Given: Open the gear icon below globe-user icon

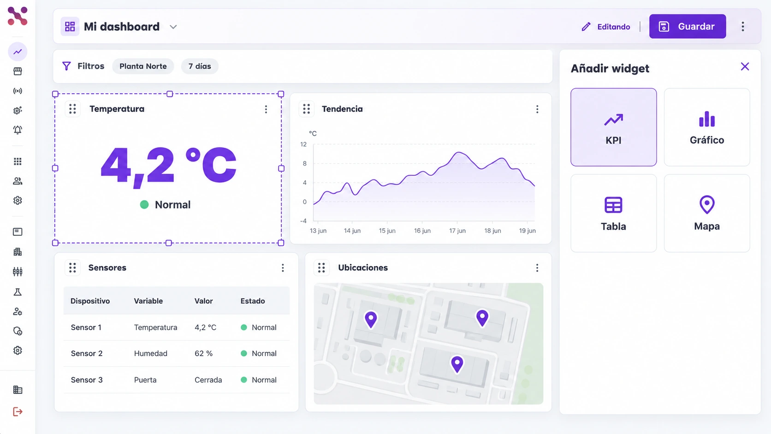Looking at the screenshot, I should 18,351.
